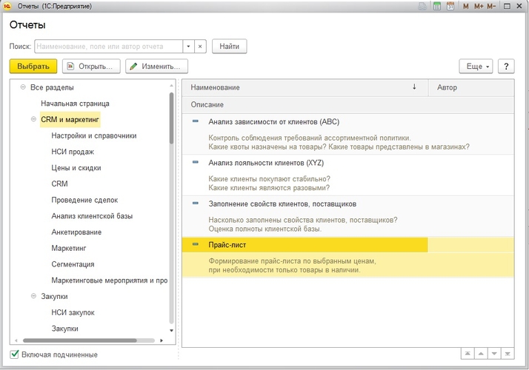This screenshot has height=370, width=529.
Task: Select the CRM subsection tree item
Action: click(59, 184)
